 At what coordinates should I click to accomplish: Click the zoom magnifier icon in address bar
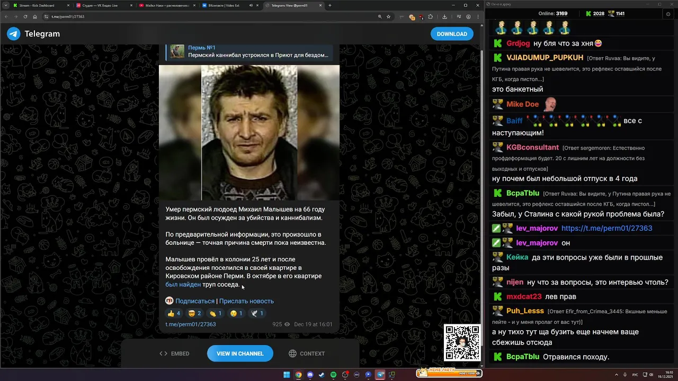coord(380,16)
